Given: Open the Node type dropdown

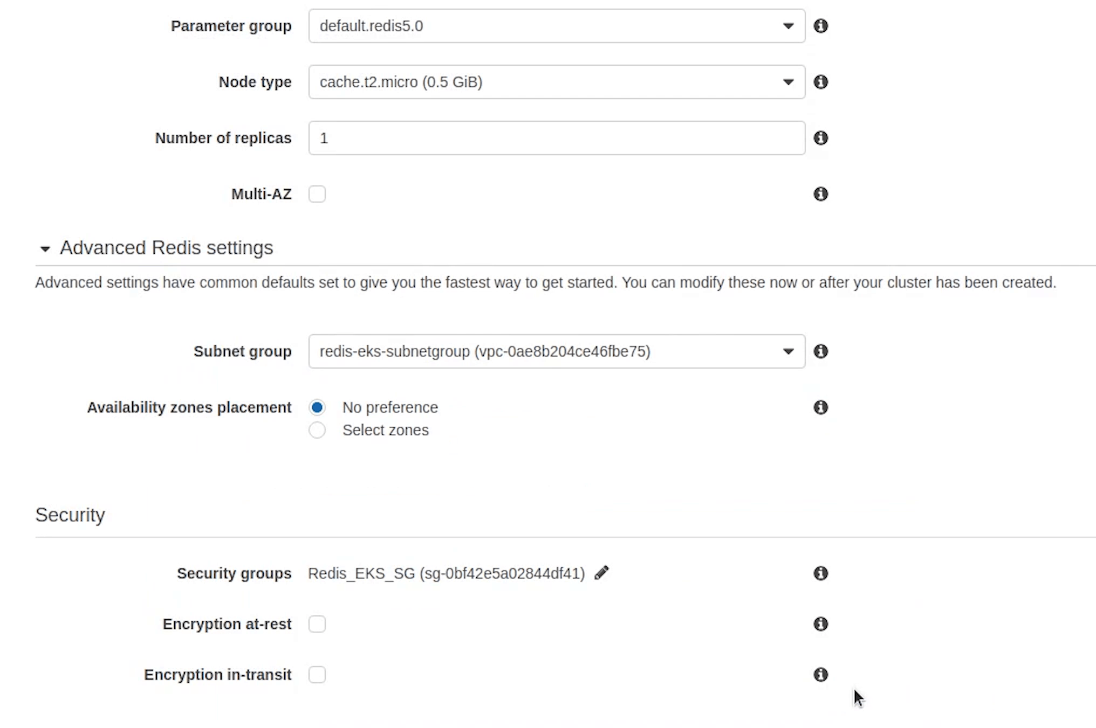Looking at the screenshot, I should [x=557, y=82].
